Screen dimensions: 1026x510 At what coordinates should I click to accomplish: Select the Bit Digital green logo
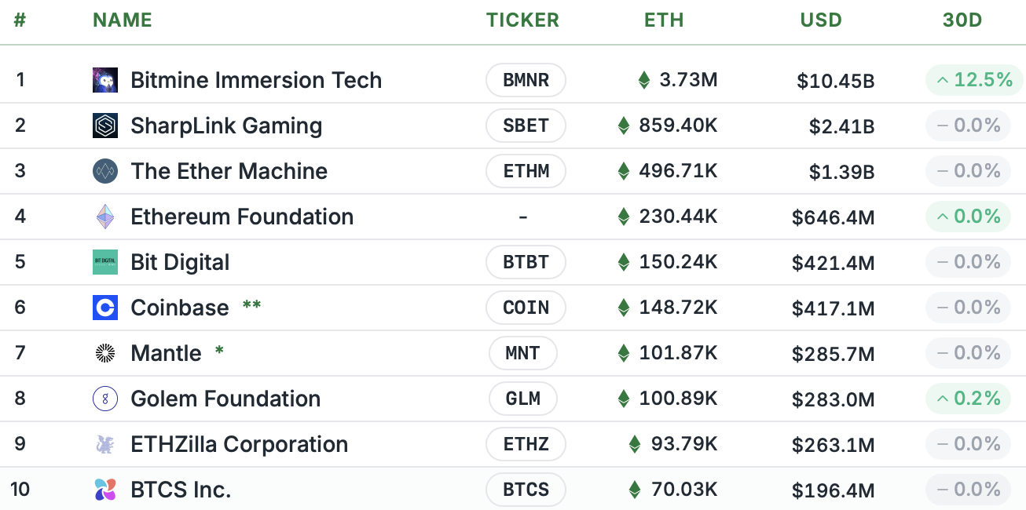104,261
